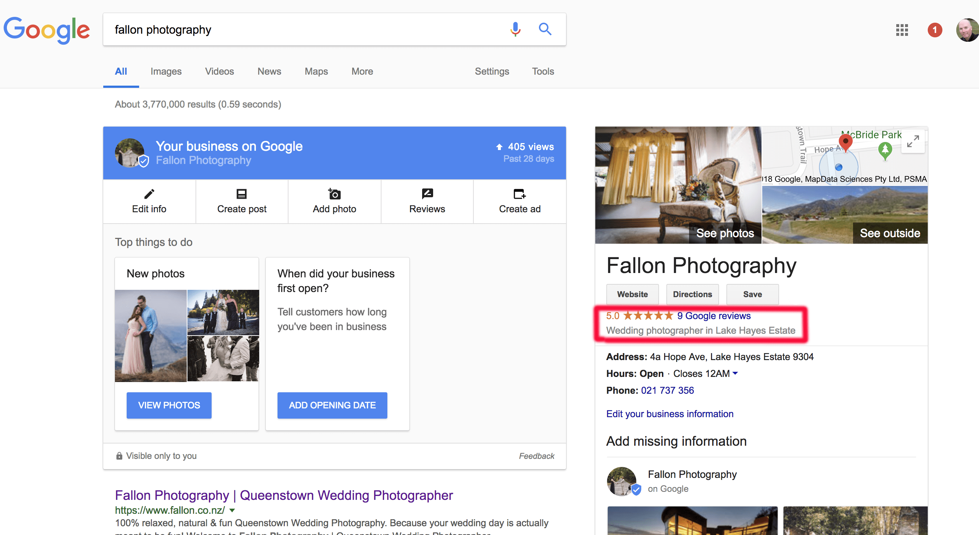This screenshot has height=535, width=979.
Task: Open 9 Google reviews link
Action: pyautogui.click(x=714, y=316)
